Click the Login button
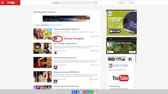168x94 pixels. point(131,3)
